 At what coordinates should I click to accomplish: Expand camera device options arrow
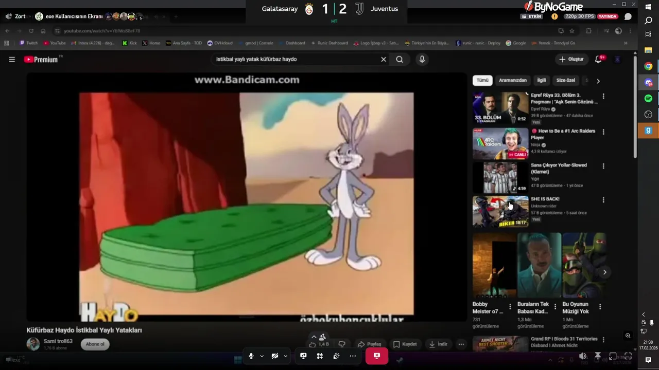285,356
